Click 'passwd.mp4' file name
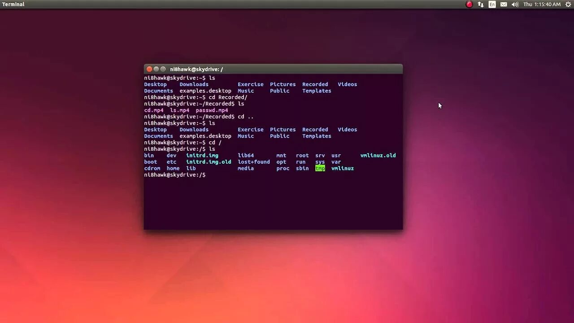The image size is (574, 323). coord(212,110)
